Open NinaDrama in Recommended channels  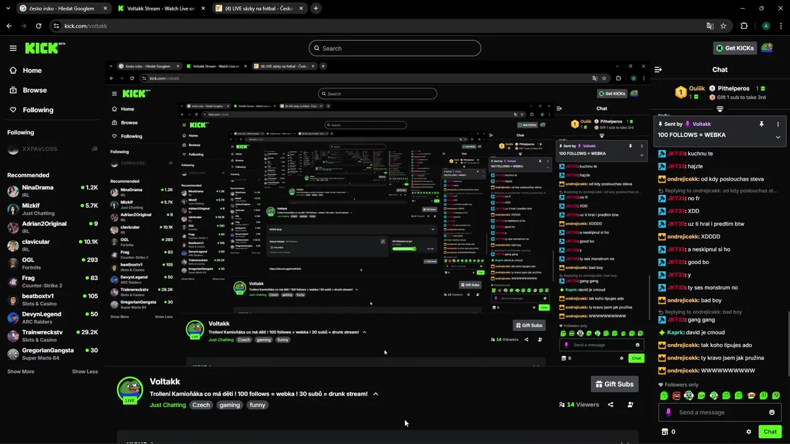[x=52, y=191]
